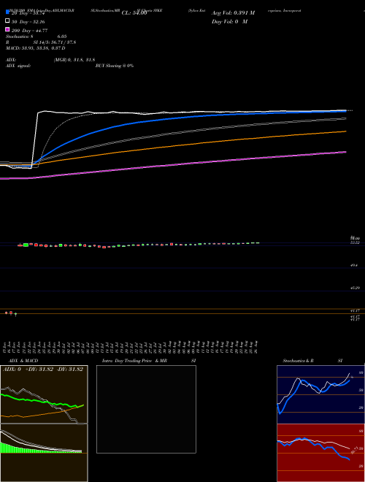Open the empty Intra Day Trading Price panel

click(x=146, y=409)
